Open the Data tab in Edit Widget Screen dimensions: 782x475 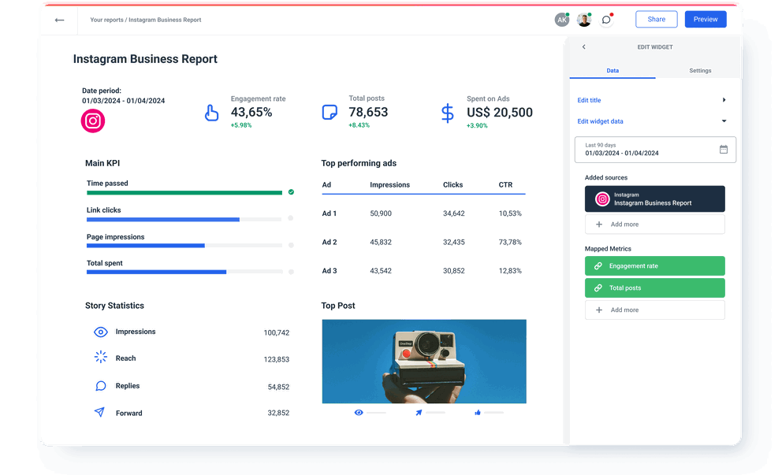pyautogui.click(x=613, y=70)
